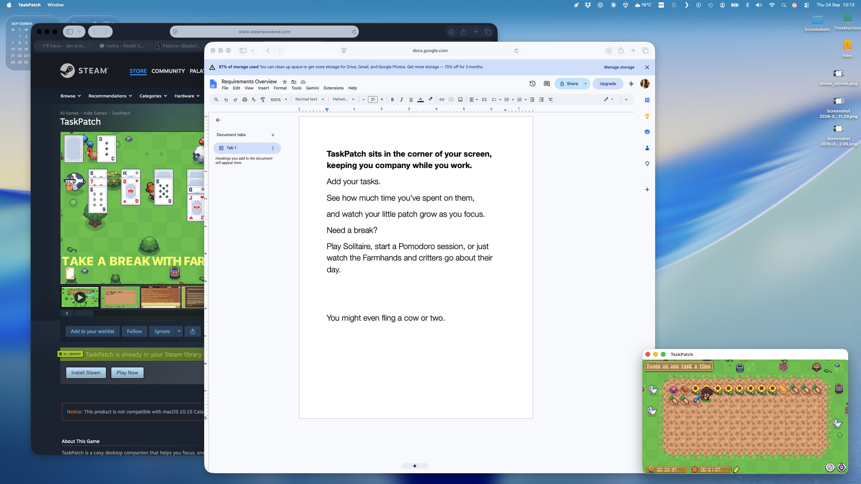This screenshot has width=861, height=484.
Task: Open the Helvetica font dropdown
Action: tap(344, 99)
